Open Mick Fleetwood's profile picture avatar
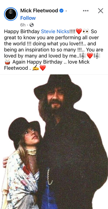 tap(11, 14)
